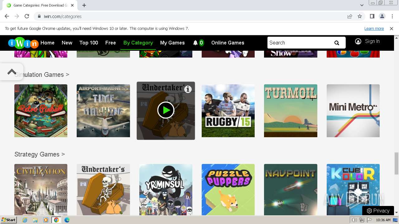Open File Explorer from taskbar

35,220
